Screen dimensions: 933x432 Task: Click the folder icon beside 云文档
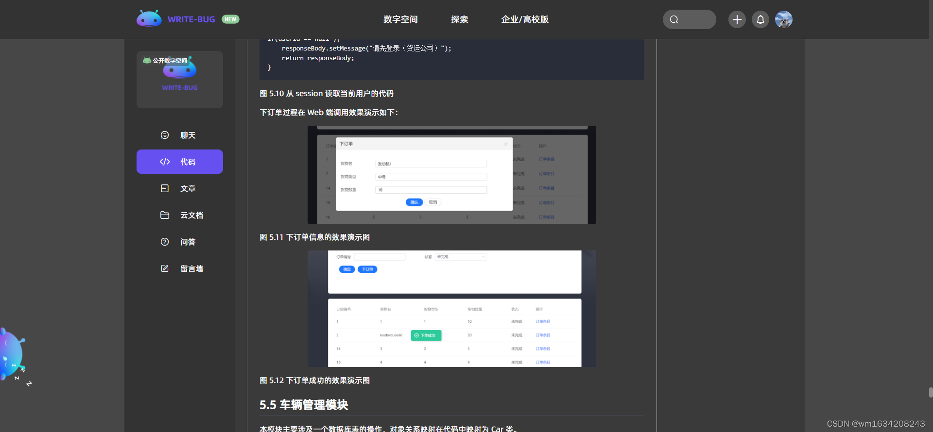165,215
